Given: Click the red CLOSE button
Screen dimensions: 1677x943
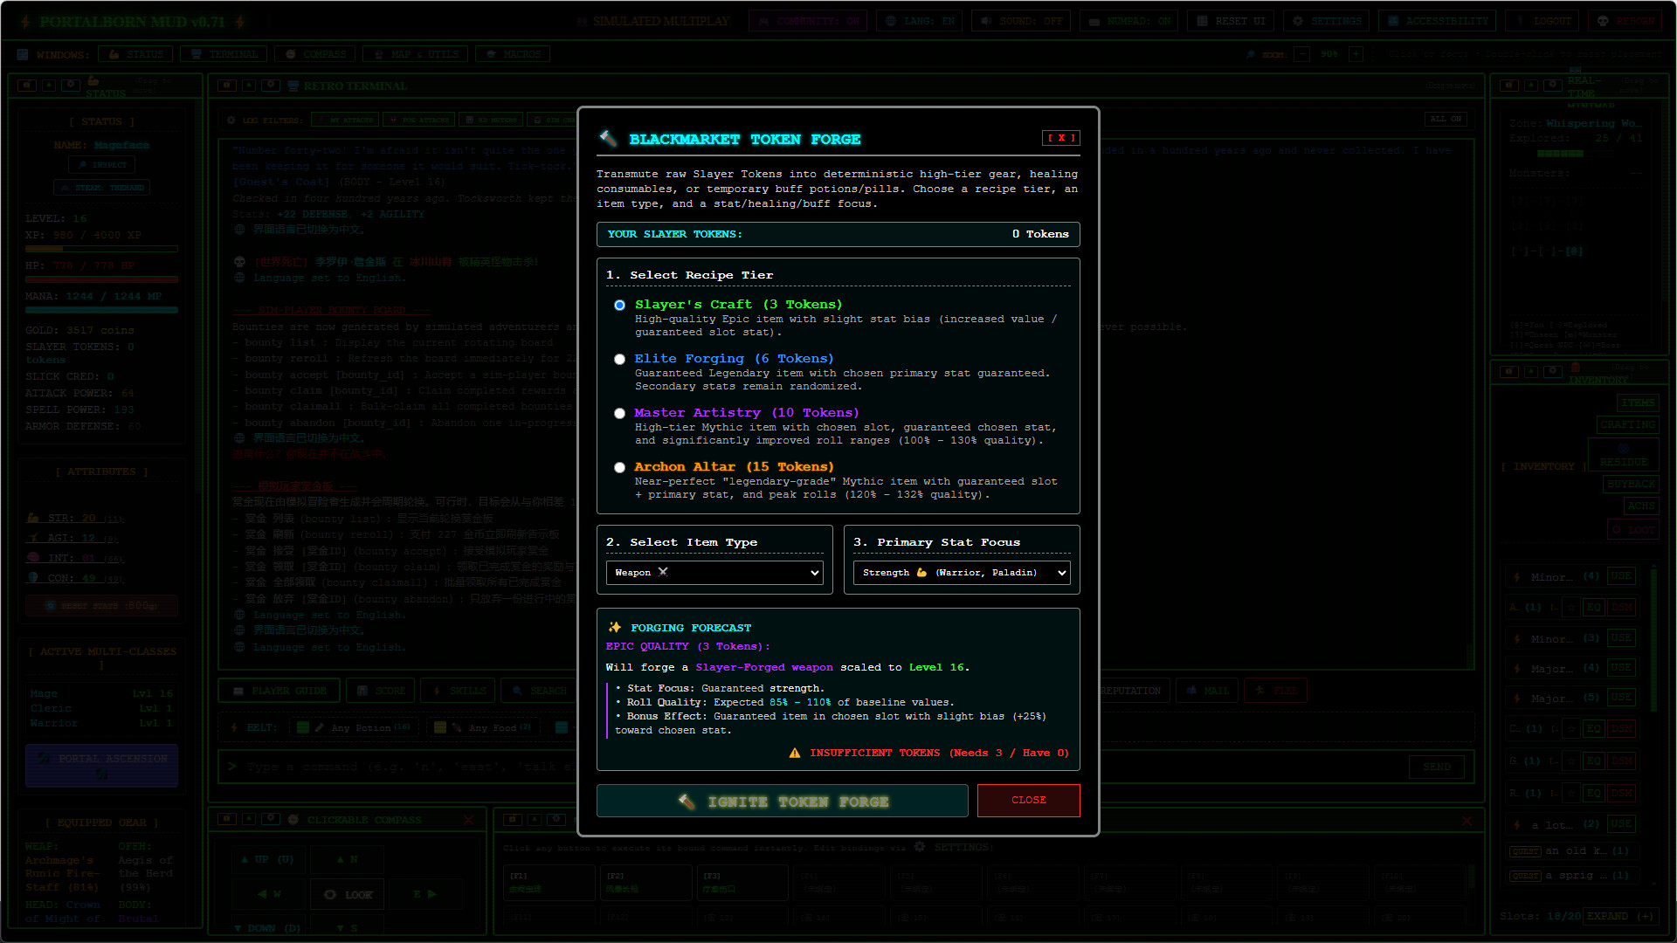Looking at the screenshot, I should click(x=1029, y=801).
